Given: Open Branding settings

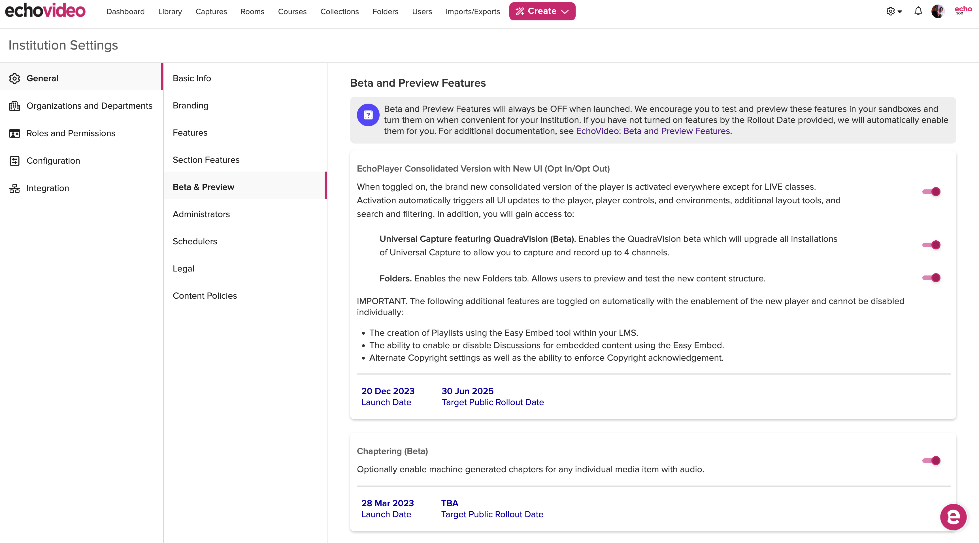Looking at the screenshot, I should pos(245,106).
